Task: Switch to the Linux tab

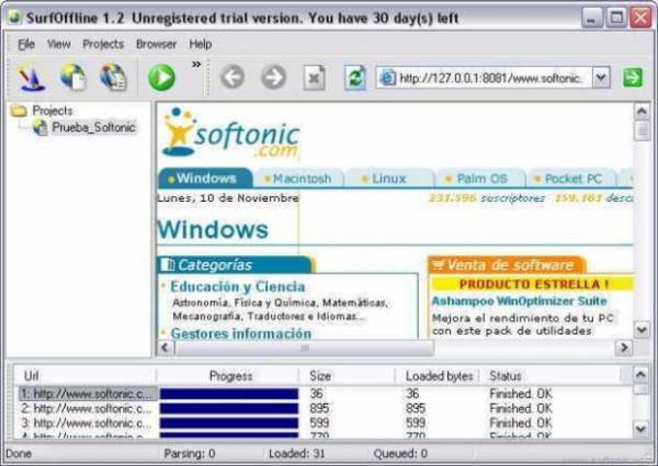Action: click(389, 179)
